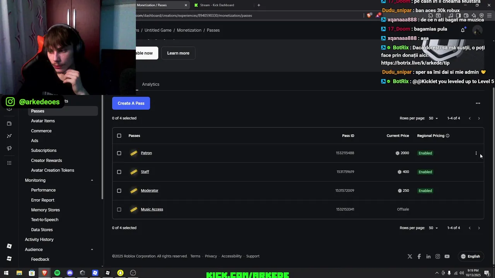Go to Monetization breadcrumb
Viewport: 495px width, 278px height.
click(189, 30)
